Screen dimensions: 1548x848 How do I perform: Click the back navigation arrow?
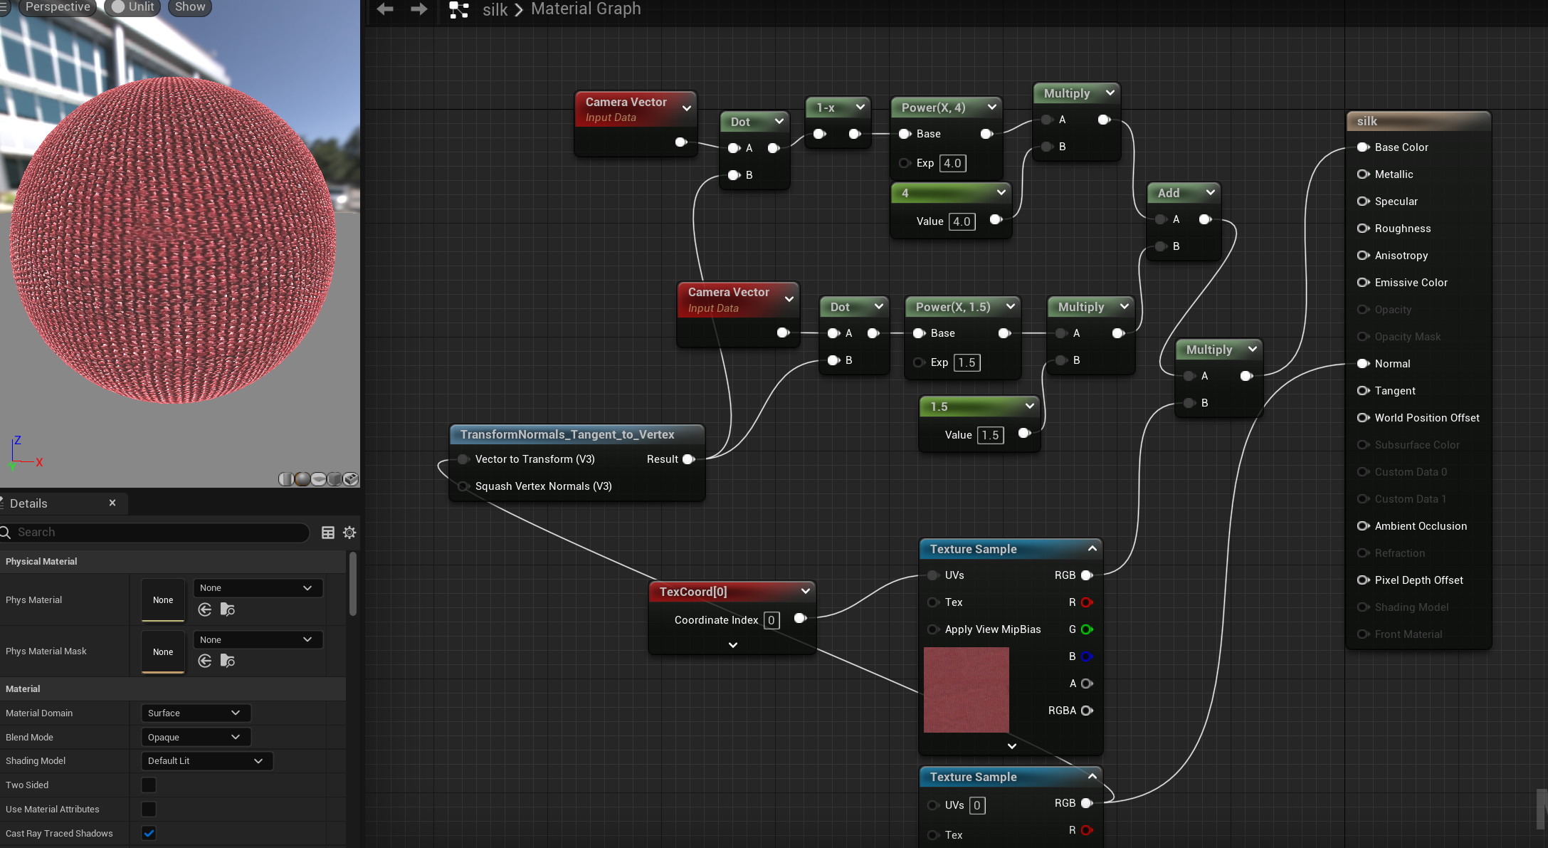pos(385,9)
